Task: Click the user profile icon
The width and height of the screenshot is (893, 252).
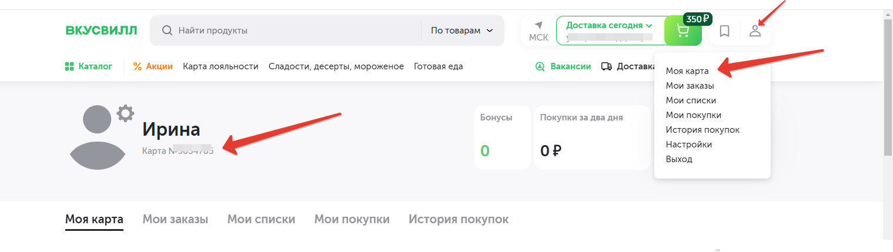Action: (755, 31)
